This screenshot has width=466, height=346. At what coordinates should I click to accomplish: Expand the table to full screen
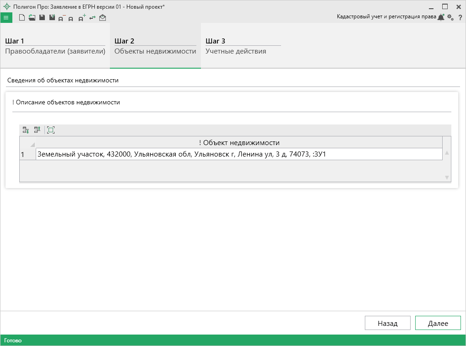pyautogui.click(x=51, y=130)
